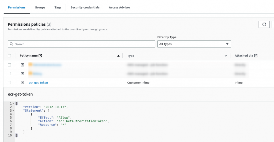Toggle the select-all policies checkbox in header
Viewport: 274px width, 142px height.
pyautogui.click(x=9, y=56)
